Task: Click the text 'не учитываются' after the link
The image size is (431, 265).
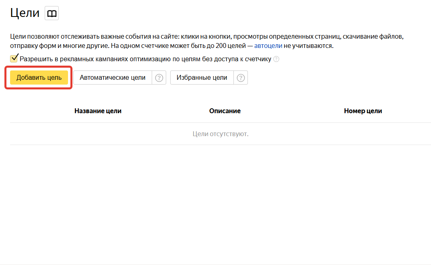Action: click(308, 46)
